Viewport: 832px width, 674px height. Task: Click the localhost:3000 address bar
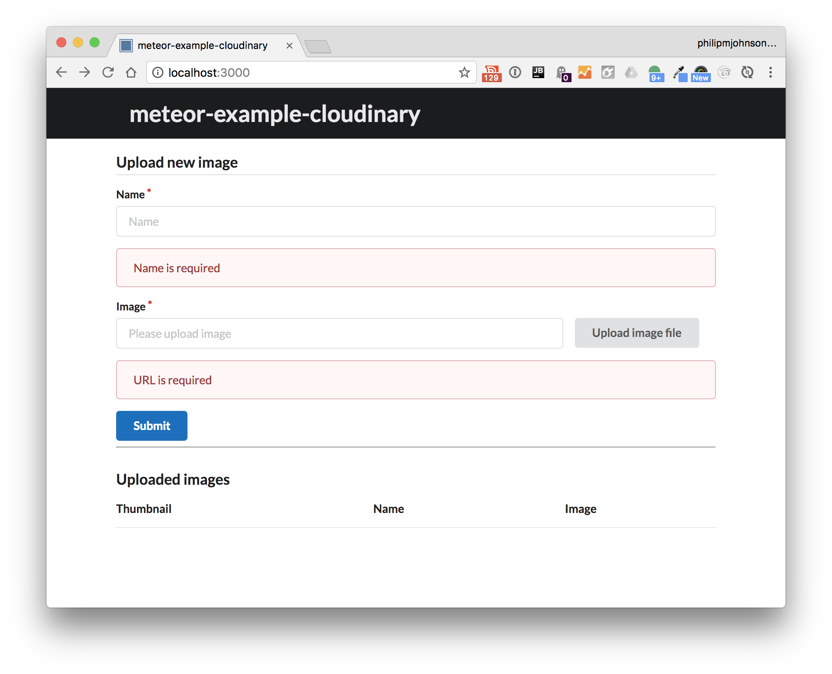307,73
